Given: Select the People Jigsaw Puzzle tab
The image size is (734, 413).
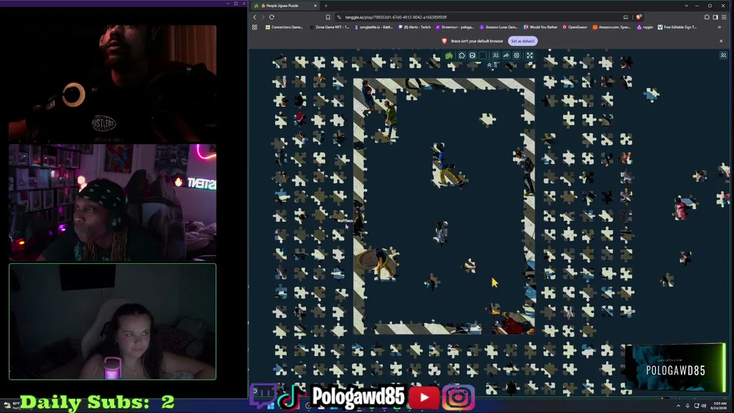Looking at the screenshot, I should 284,6.
